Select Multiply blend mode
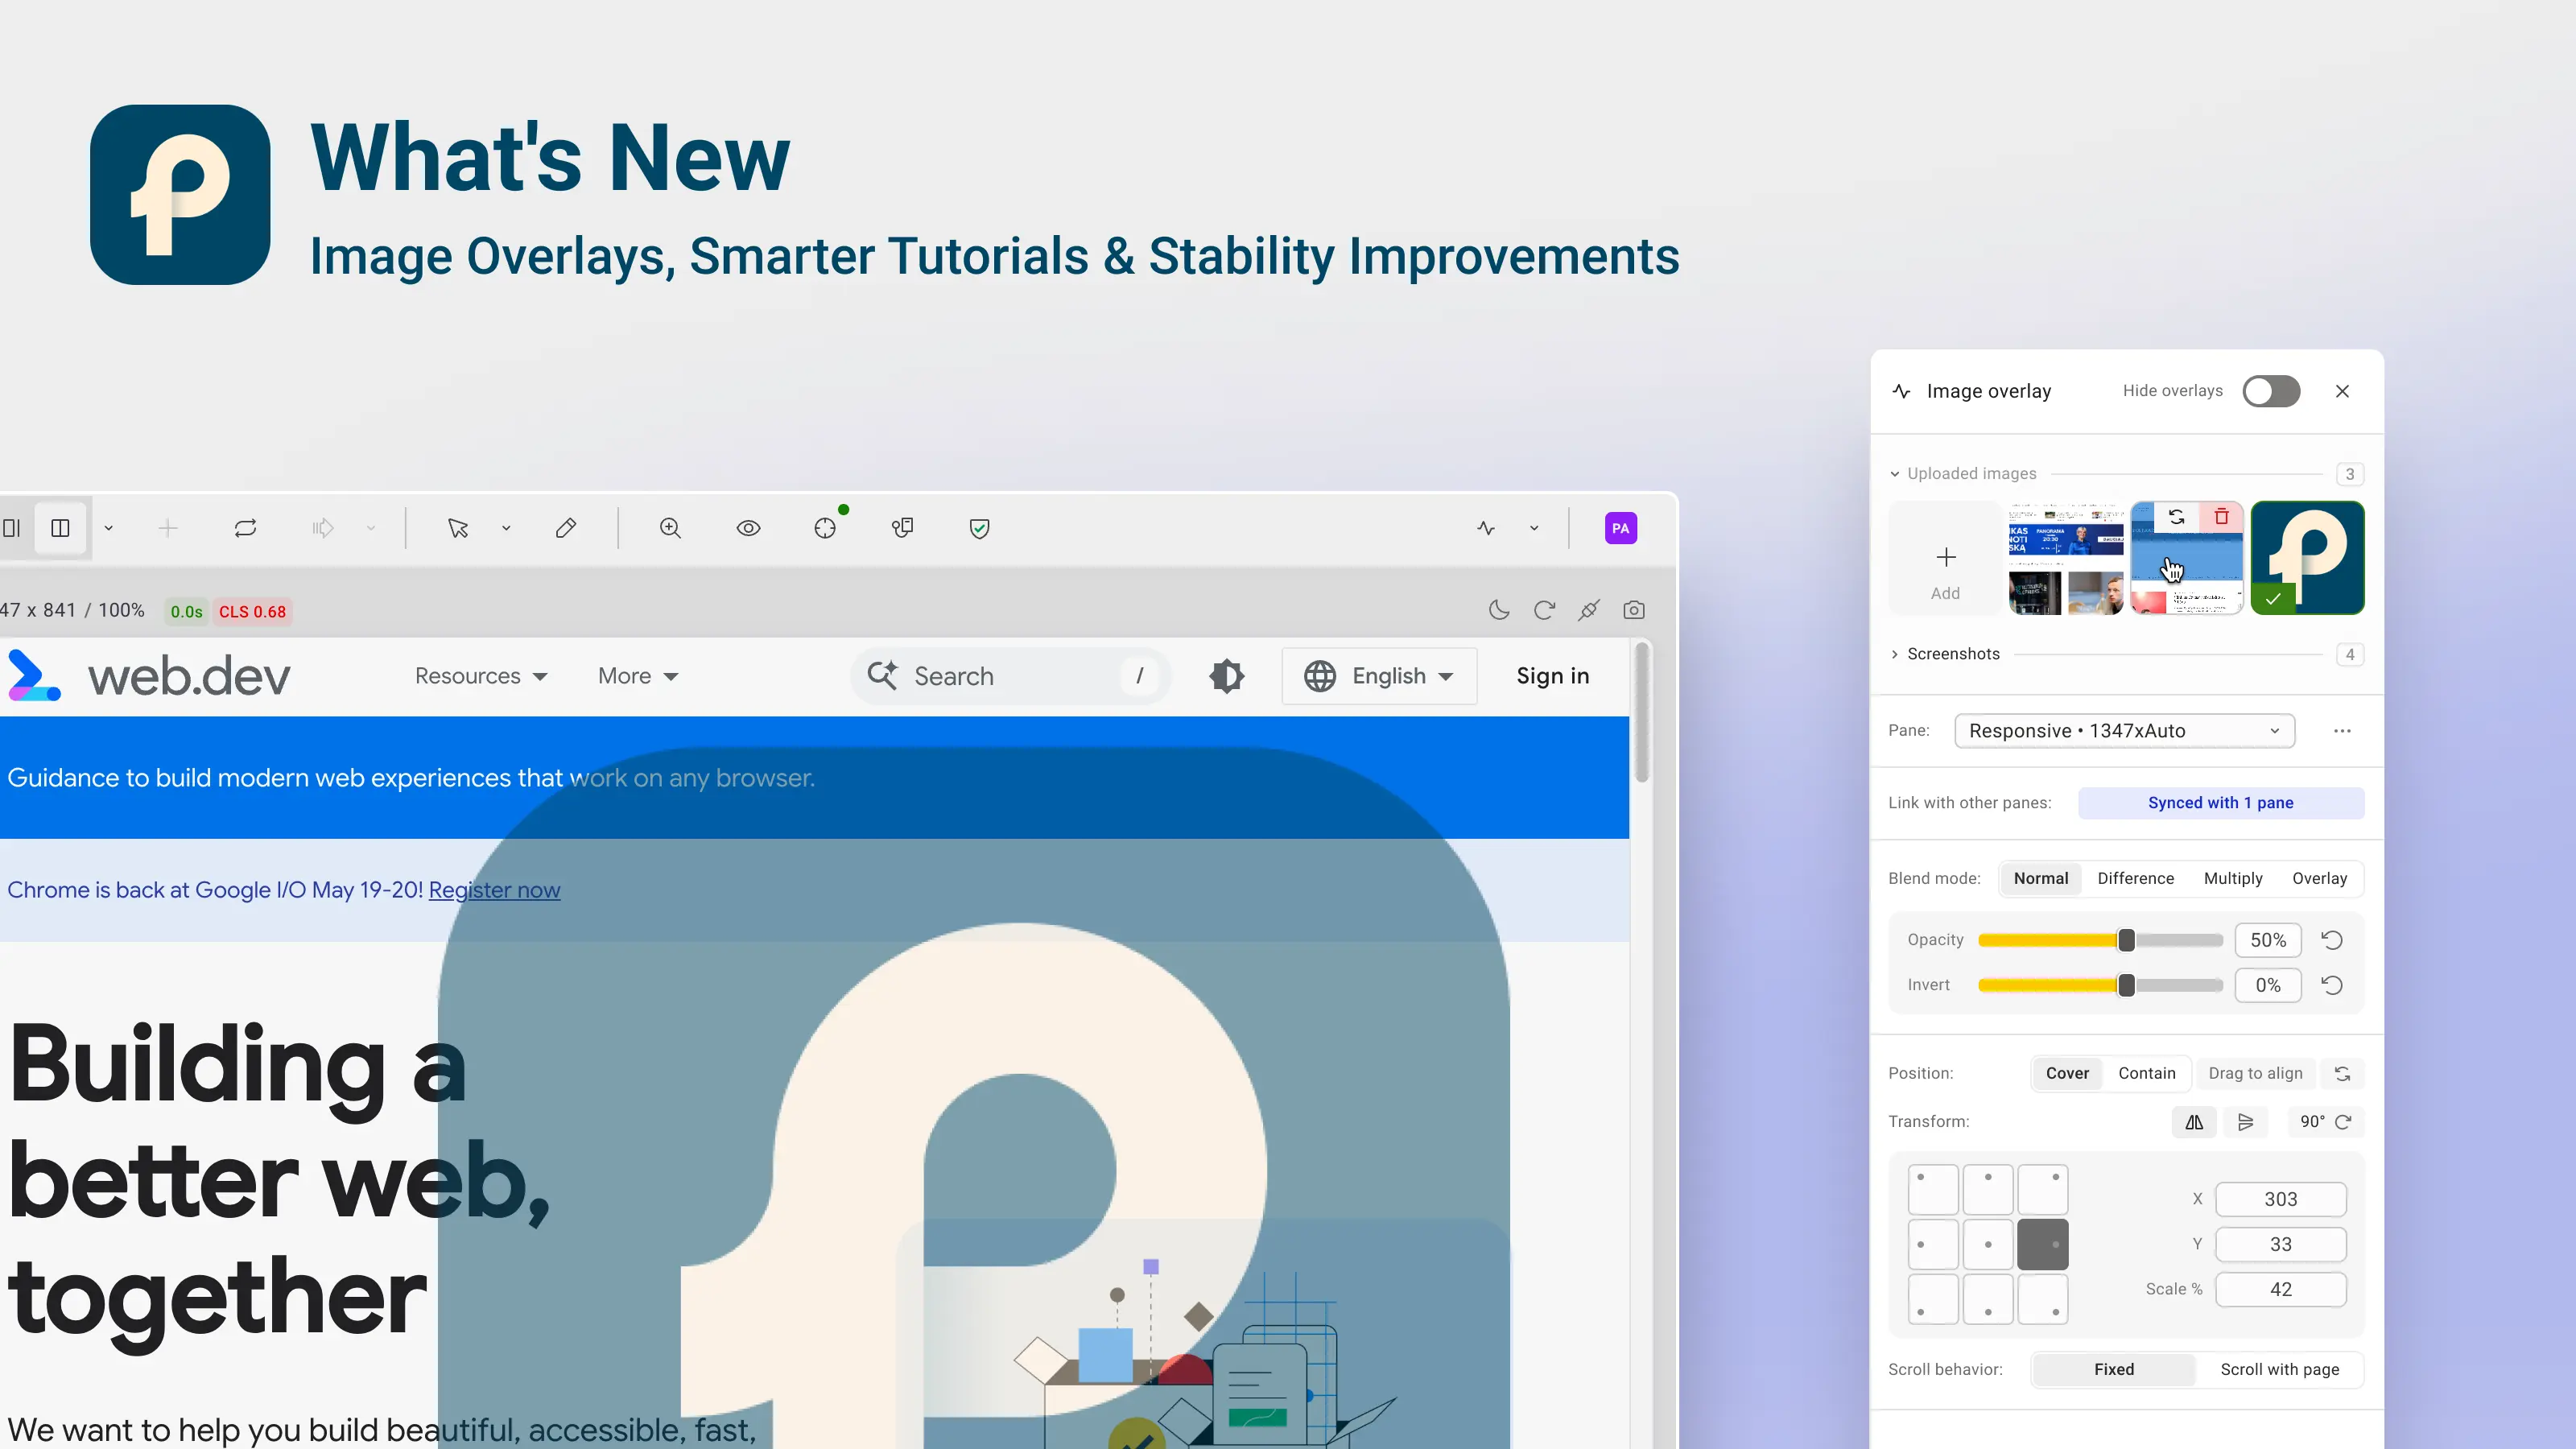Screen dimensions: 2576x1449 pyautogui.click(x=2233, y=878)
